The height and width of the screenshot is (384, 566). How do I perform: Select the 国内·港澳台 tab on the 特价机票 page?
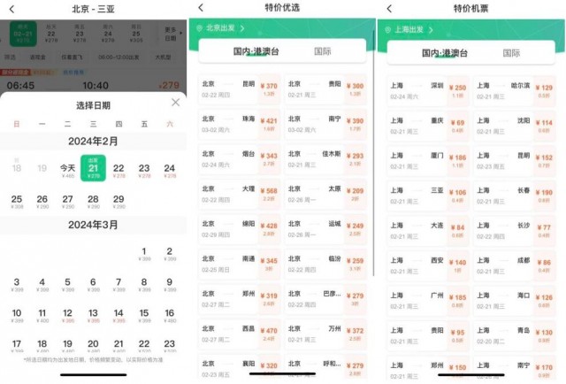(x=445, y=53)
